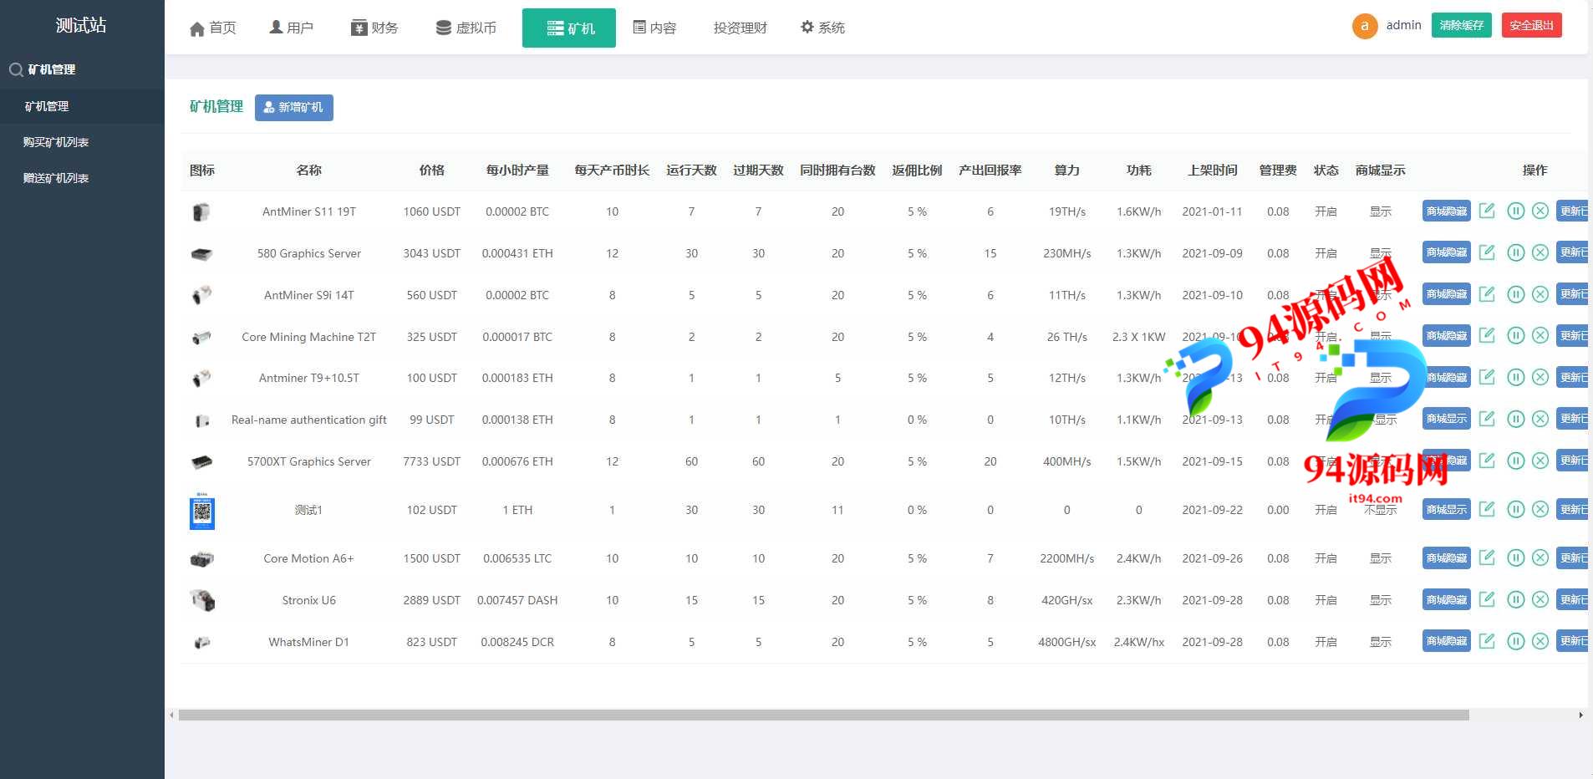
Task: Pause the 580 Graphics Server miner
Action: point(1515,252)
